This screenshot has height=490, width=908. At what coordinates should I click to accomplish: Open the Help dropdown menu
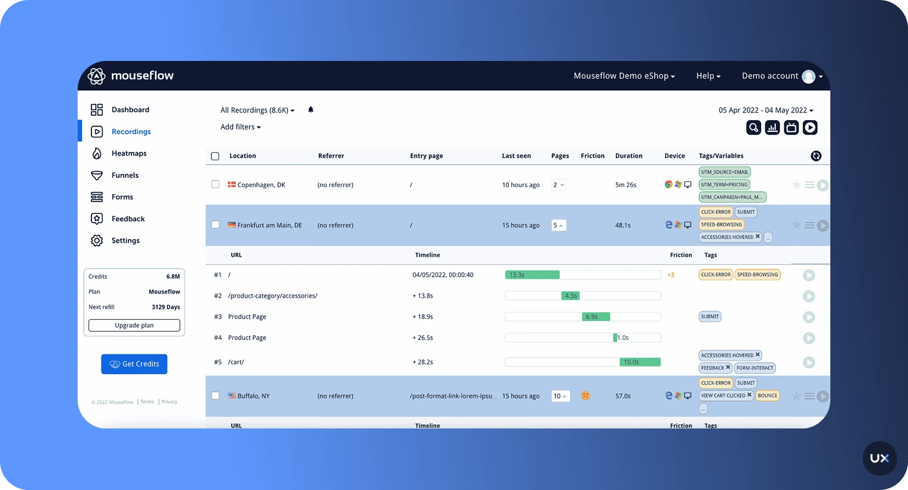[x=708, y=76]
